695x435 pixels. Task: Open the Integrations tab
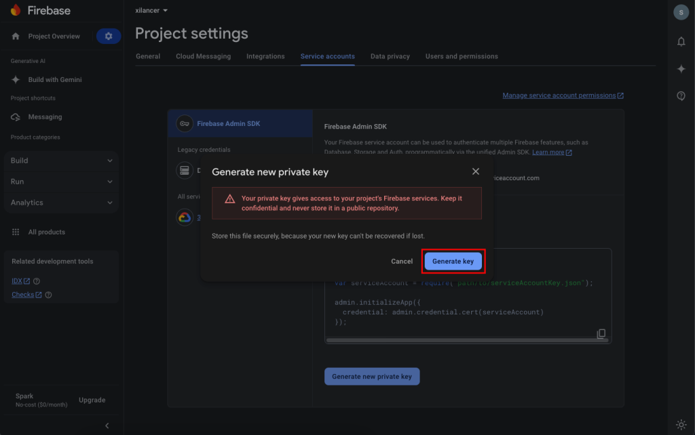(265, 56)
